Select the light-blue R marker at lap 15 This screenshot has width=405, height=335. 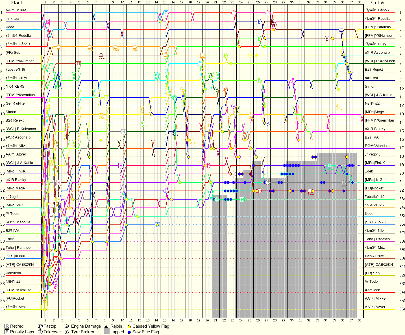pyautogui.click(x=166, y=13)
